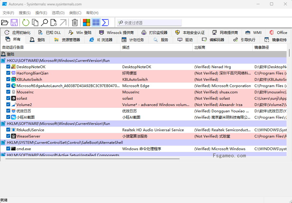Uncheck the HaoYongBianQian checkbox

(x=8, y=73)
